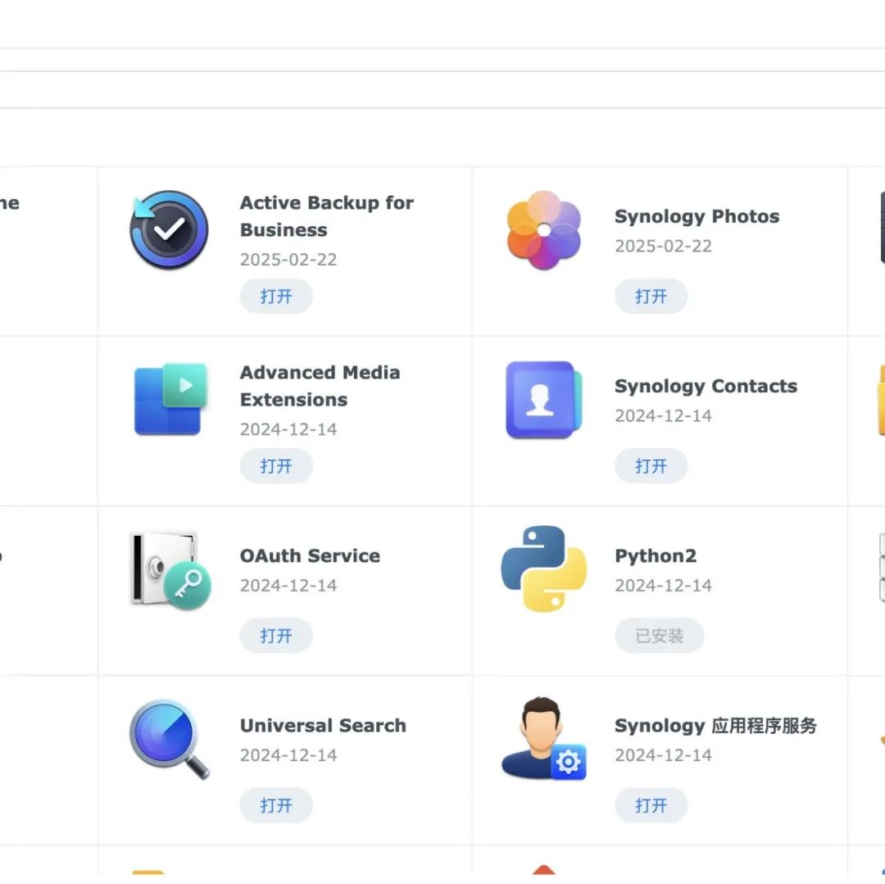Click the Python2 logo icon
885x884 pixels.
[543, 569]
